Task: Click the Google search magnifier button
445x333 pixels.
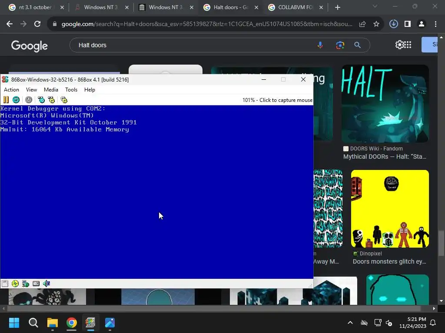Action: point(358,45)
